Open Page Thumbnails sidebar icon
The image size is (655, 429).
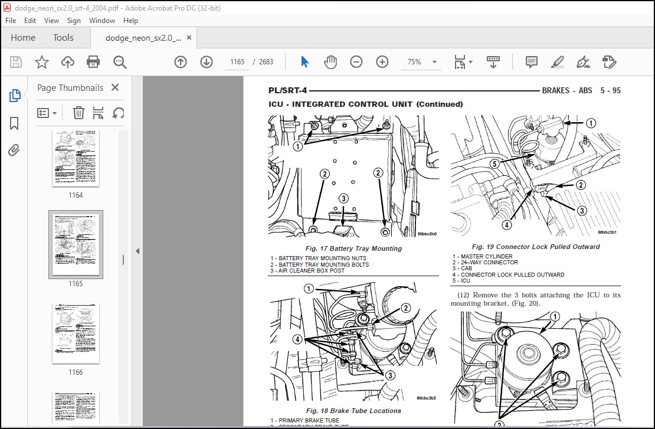click(x=15, y=96)
